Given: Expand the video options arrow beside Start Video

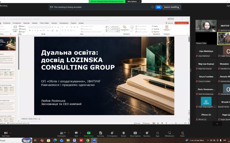Looking at the screenshot, I should pyautogui.click(x=11, y=133).
